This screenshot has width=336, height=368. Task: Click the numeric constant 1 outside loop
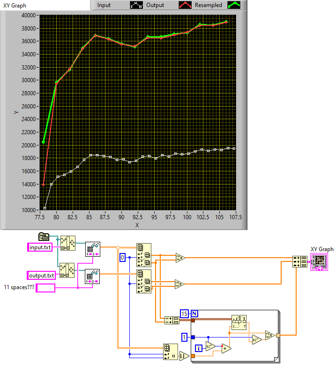[x=185, y=337]
